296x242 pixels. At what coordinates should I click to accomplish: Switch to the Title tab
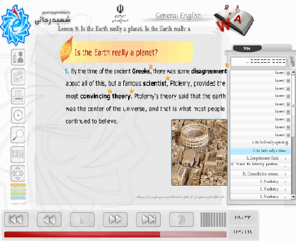tap(247, 48)
